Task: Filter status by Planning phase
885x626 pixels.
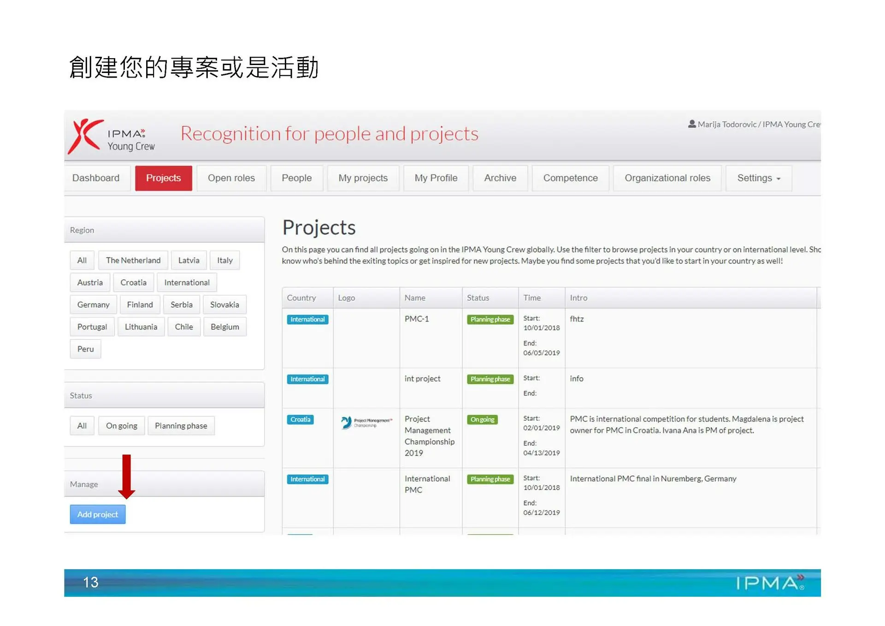Action: point(181,426)
